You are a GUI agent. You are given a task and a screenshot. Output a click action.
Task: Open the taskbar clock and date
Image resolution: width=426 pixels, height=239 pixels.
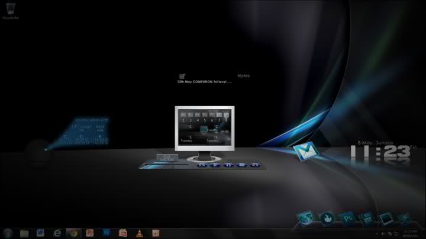coord(410,234)
